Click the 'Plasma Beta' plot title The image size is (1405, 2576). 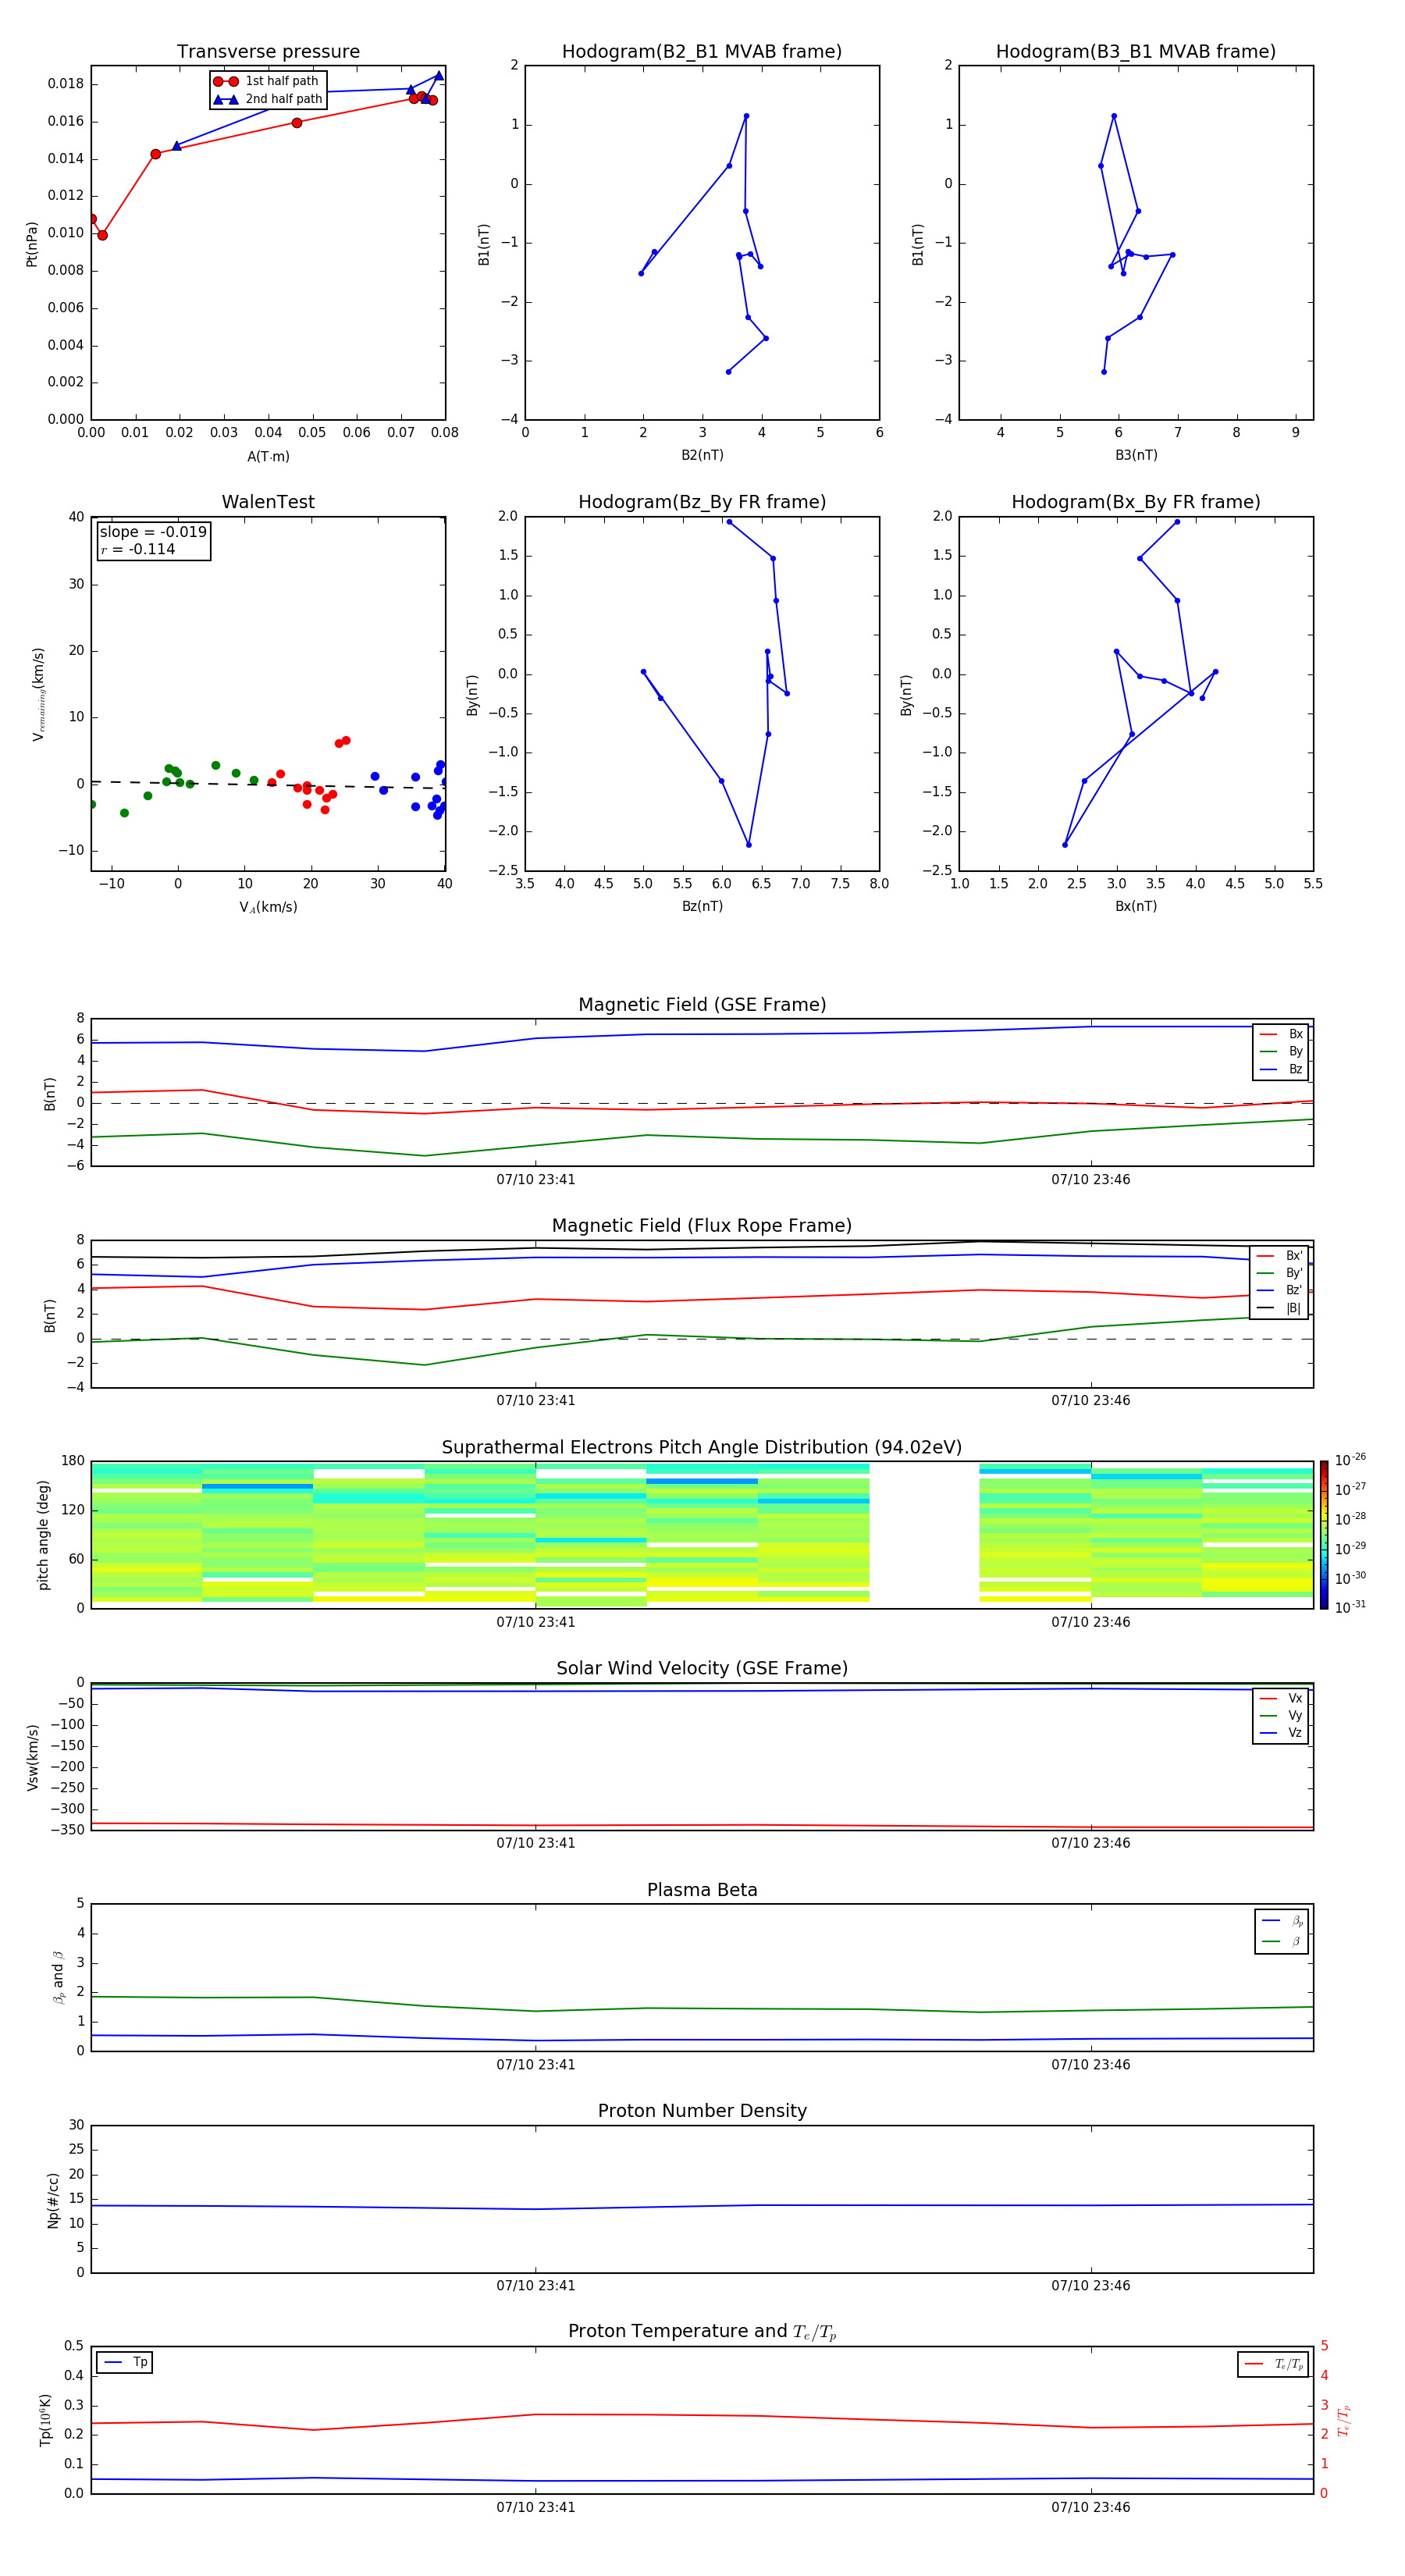pos(702,1890)
